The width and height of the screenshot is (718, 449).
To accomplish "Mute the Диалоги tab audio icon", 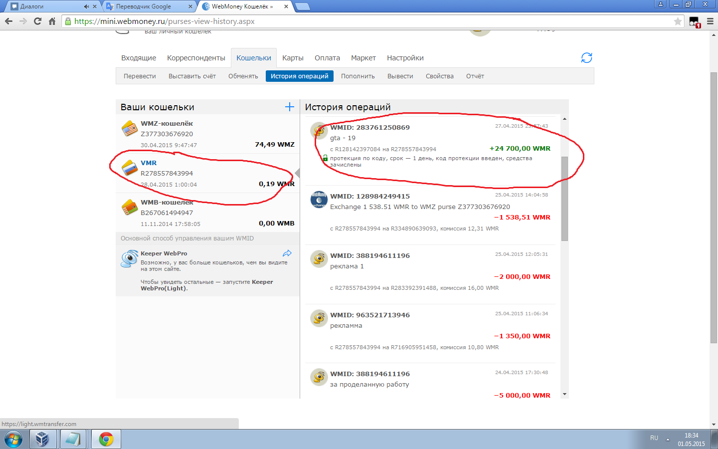I will [86, 6].
